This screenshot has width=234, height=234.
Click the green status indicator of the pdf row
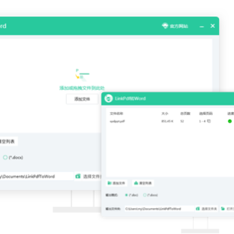(x=230, y=121)
